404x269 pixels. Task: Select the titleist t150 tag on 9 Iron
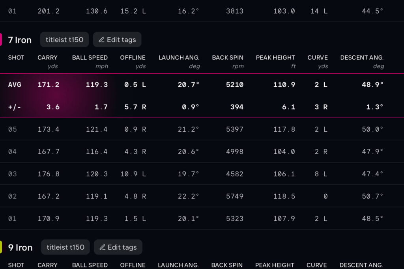[x=65, y=247]
